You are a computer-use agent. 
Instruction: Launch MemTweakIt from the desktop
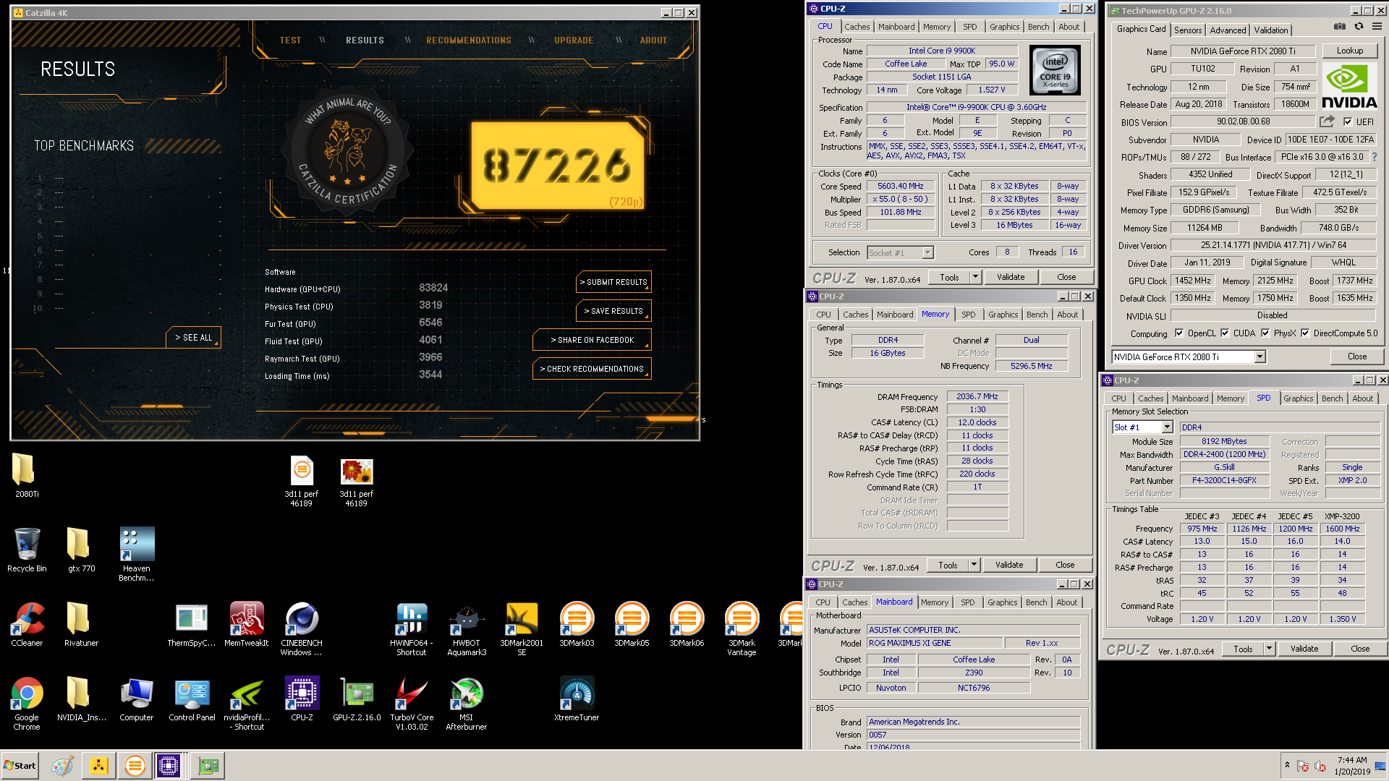click(x=247, y=624)
